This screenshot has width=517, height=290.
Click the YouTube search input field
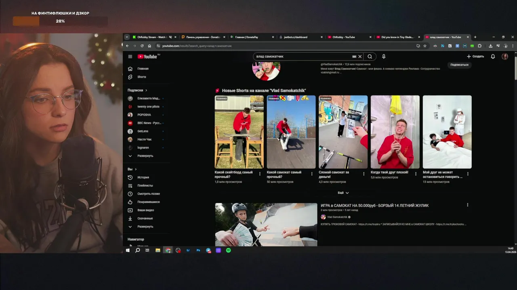303,56
